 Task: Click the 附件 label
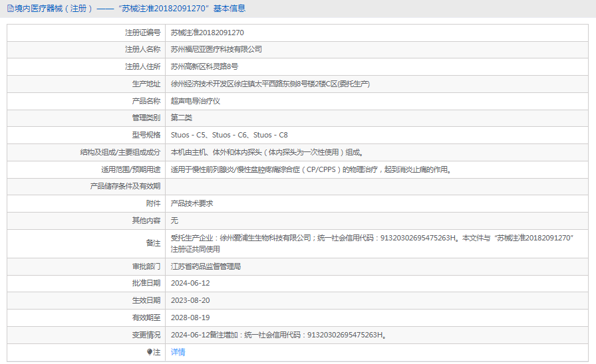point(153,203)
